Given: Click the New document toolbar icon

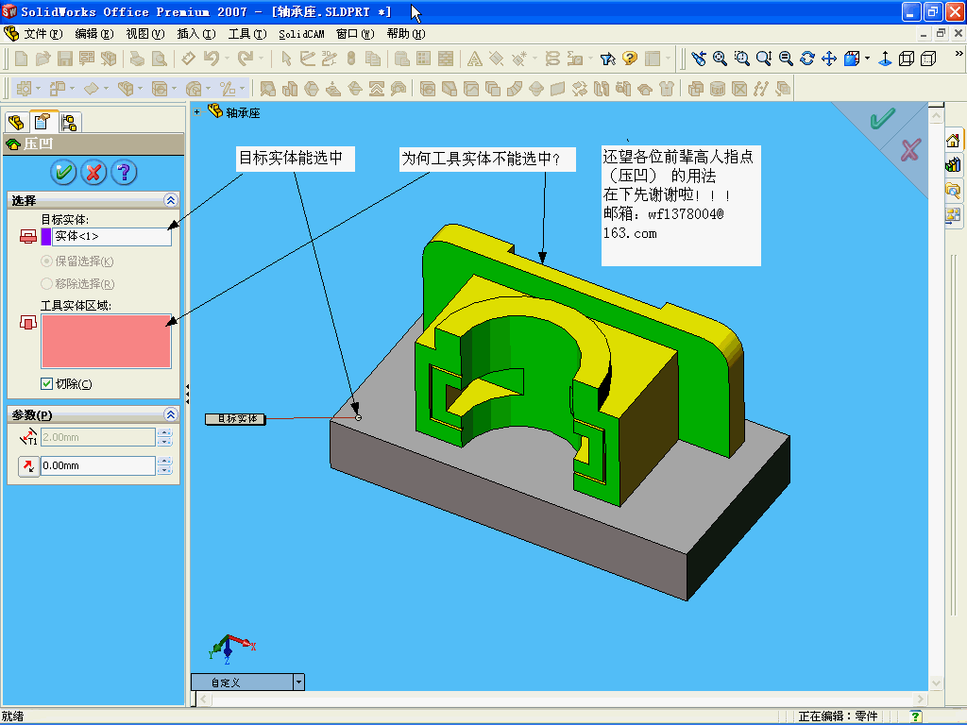Looking at the screenshot, I should click(x=21, y=59).
